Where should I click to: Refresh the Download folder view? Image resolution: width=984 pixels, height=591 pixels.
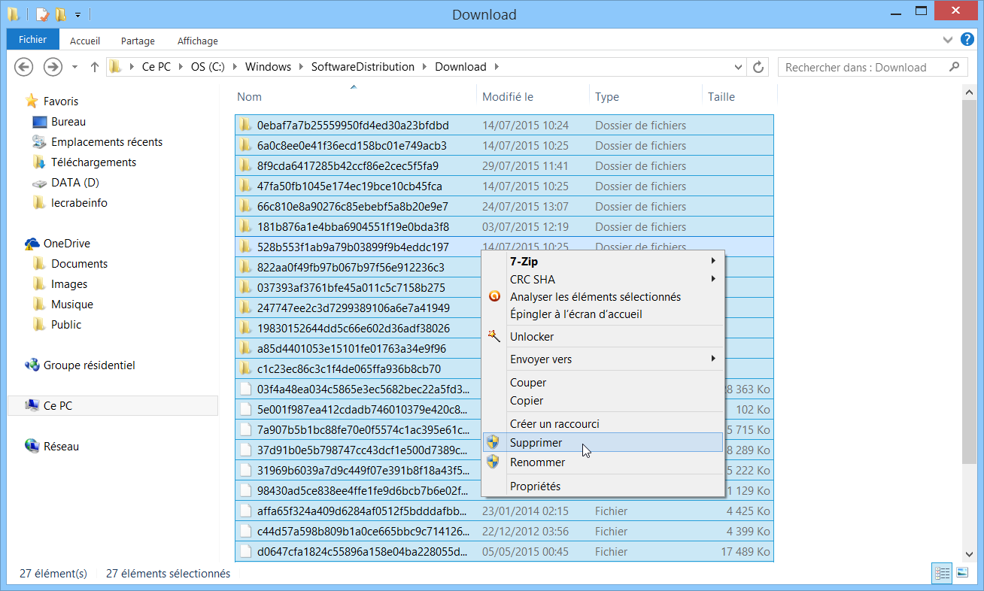[758, 67]
